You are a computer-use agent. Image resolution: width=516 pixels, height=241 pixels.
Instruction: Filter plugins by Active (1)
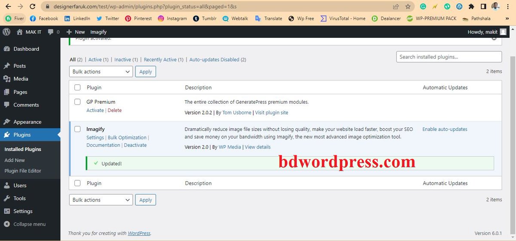[98, 60]
